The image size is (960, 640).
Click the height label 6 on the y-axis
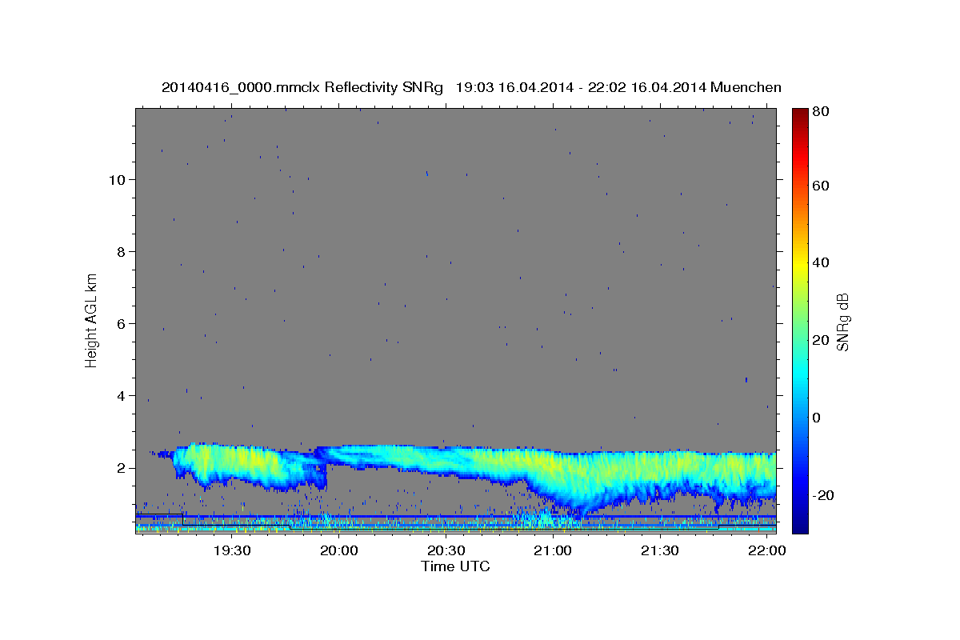pyautogui.click(x=119, y=323)
